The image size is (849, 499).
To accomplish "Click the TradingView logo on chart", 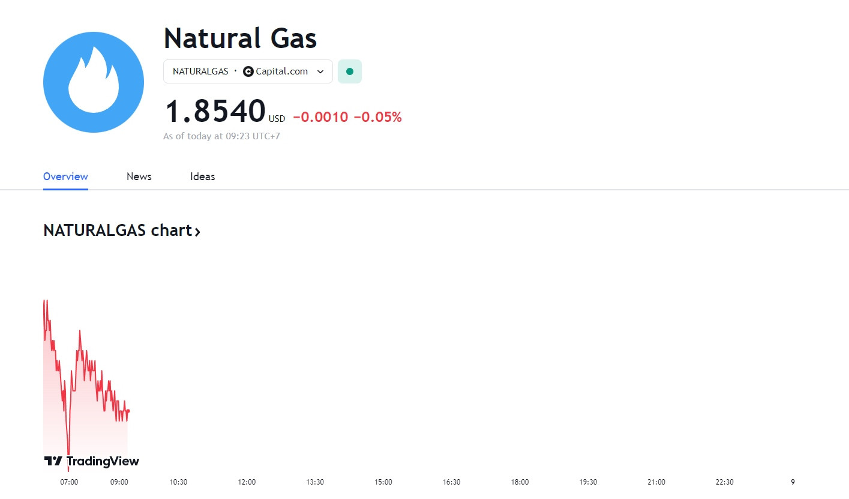I will point(91,461).
